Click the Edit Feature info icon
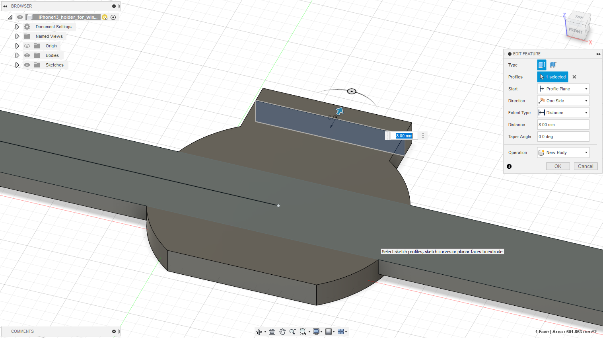 [509, 166]
